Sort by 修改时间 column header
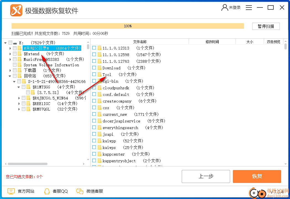This screenshot has height=199, width=290. pyautogui.click(x=212, y=42)
